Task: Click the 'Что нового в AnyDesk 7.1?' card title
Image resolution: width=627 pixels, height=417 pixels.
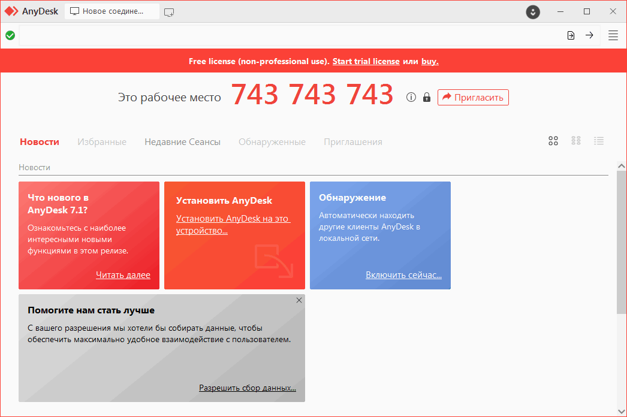Action: (x=58, y=204)
